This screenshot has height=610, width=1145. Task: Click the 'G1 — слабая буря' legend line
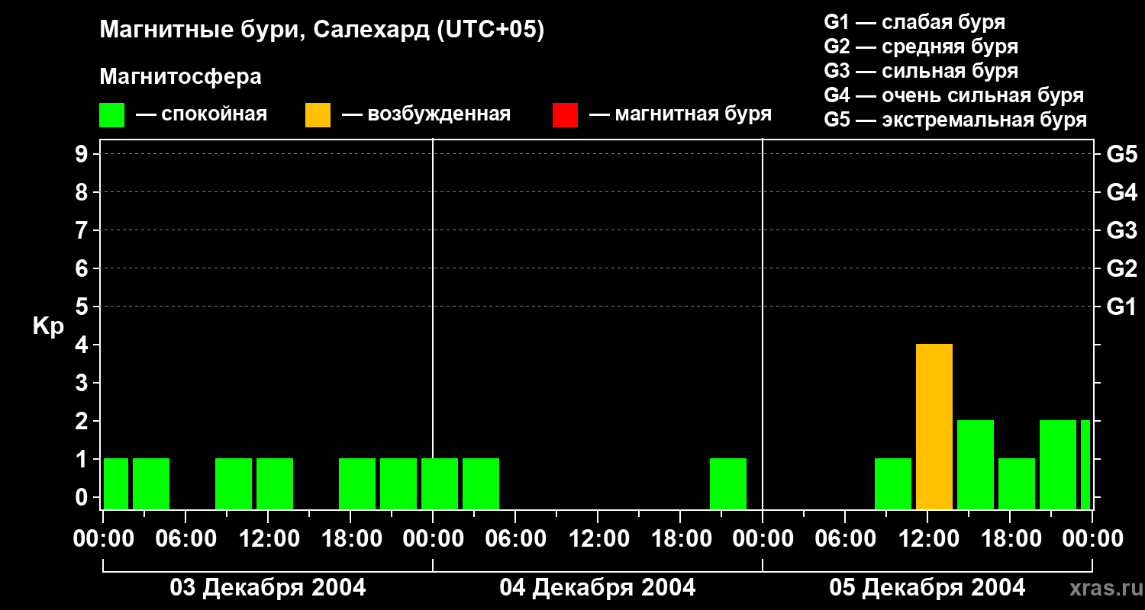pyautogui.click(x=914, y=22)
